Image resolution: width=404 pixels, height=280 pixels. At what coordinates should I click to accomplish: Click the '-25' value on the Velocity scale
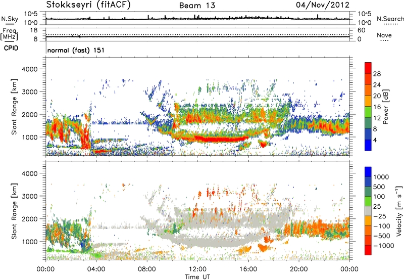380,216
